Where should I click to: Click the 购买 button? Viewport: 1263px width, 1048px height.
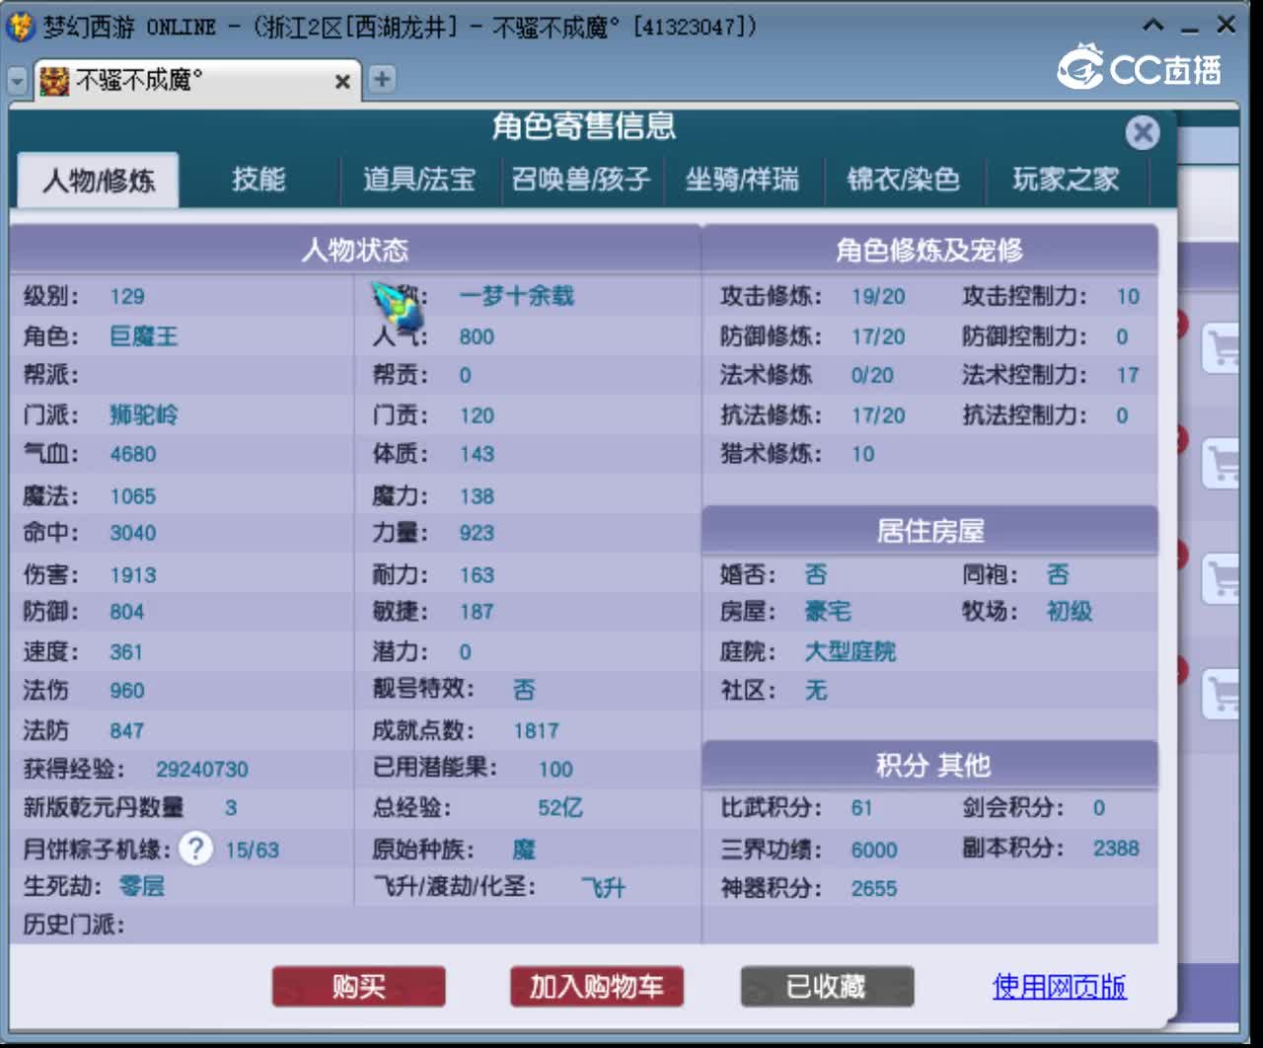[x=358, y=986]
